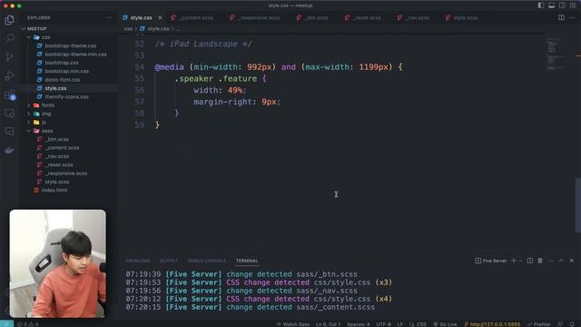
Task: Change the UTF-8 encoding in the status bar
Action: click(383, 324)
